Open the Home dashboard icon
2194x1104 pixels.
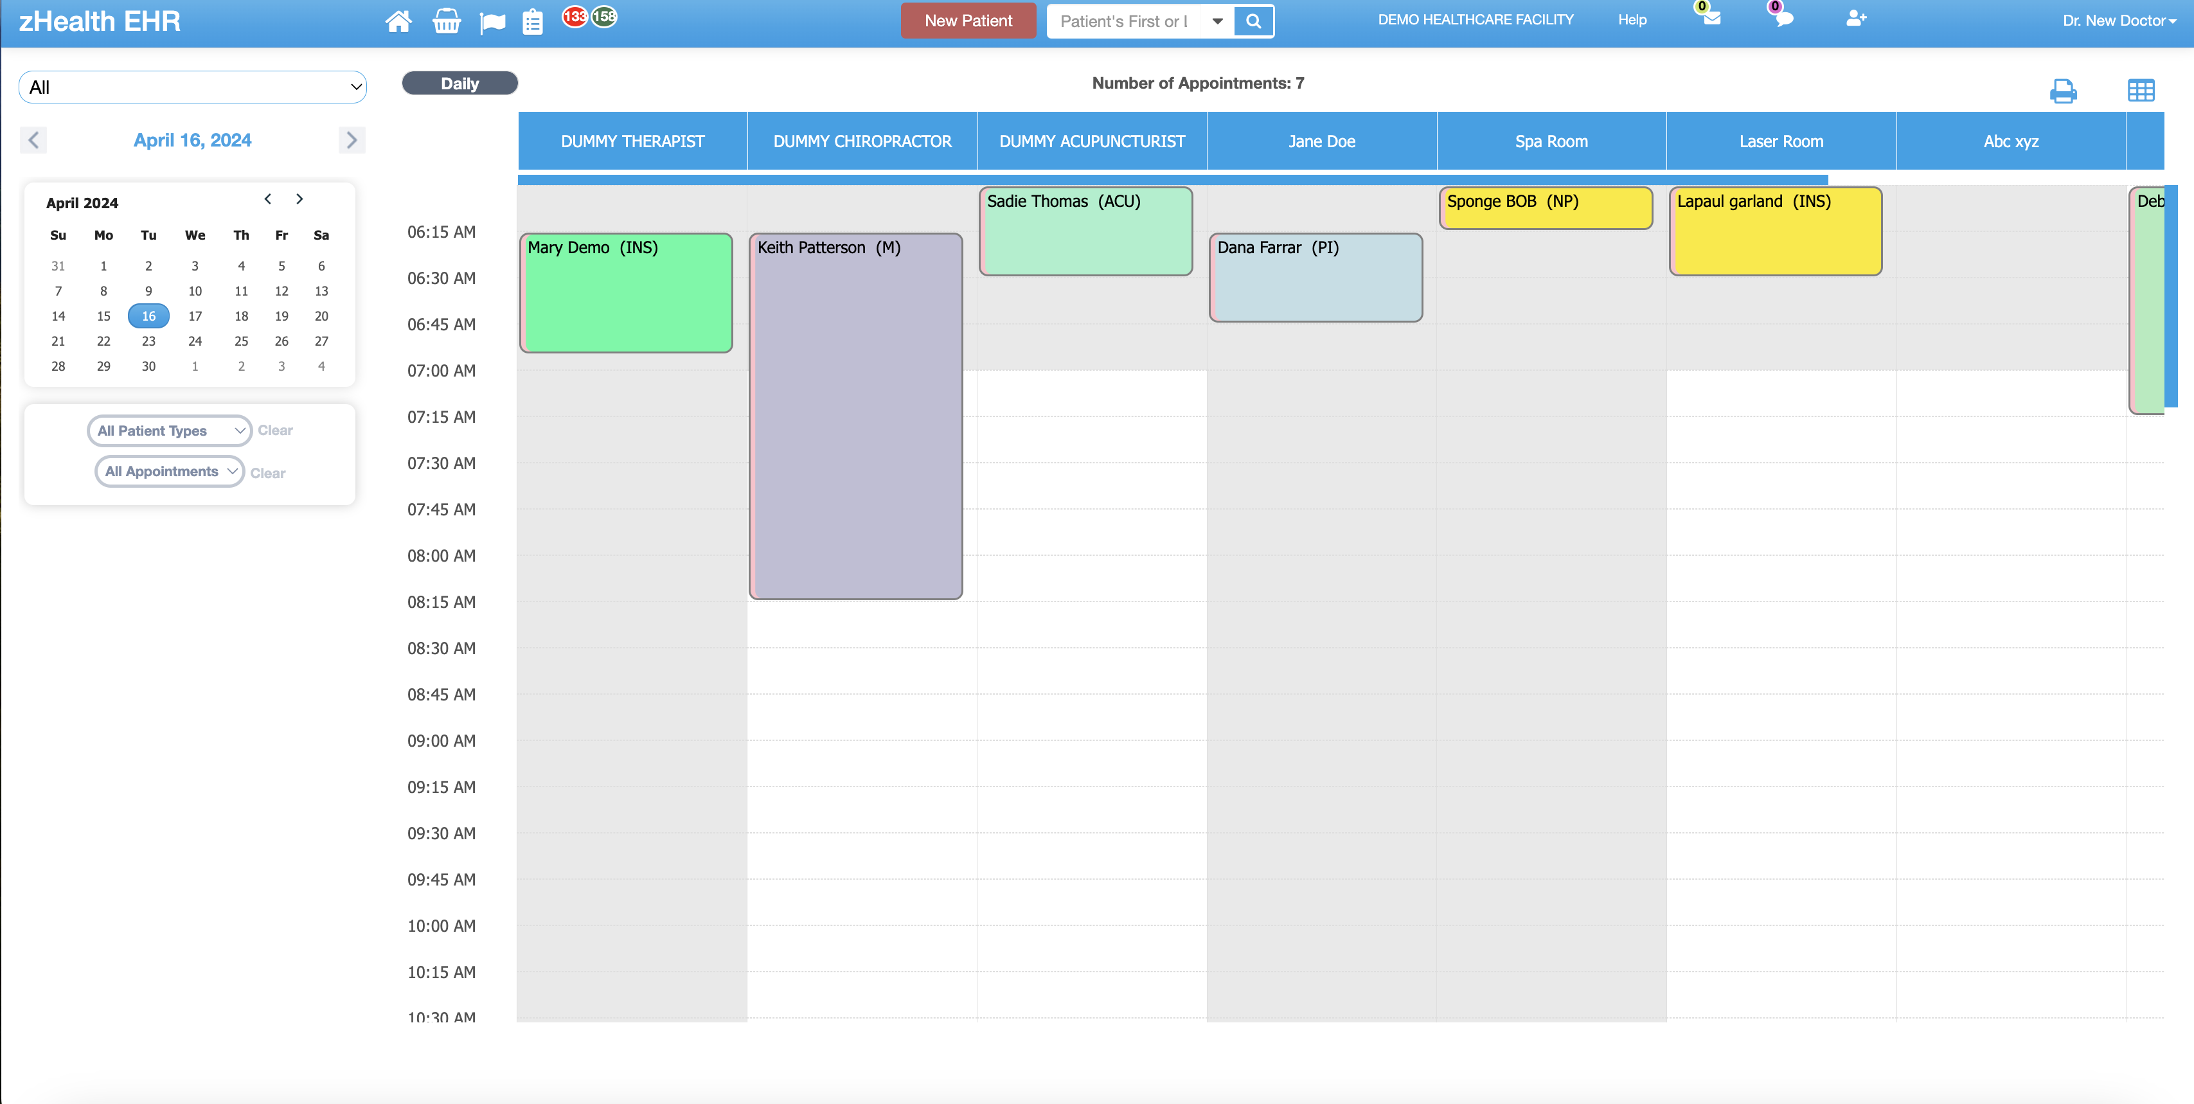(398, 21)
